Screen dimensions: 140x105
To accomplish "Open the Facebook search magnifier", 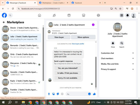I will point(10,15).
